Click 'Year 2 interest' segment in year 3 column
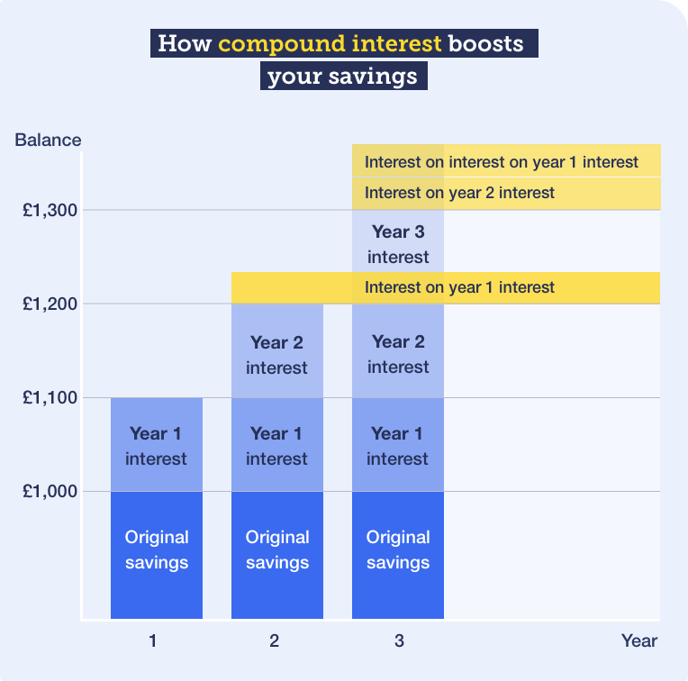Viewport: 688px width, 681px height. [x=398, y=351]
